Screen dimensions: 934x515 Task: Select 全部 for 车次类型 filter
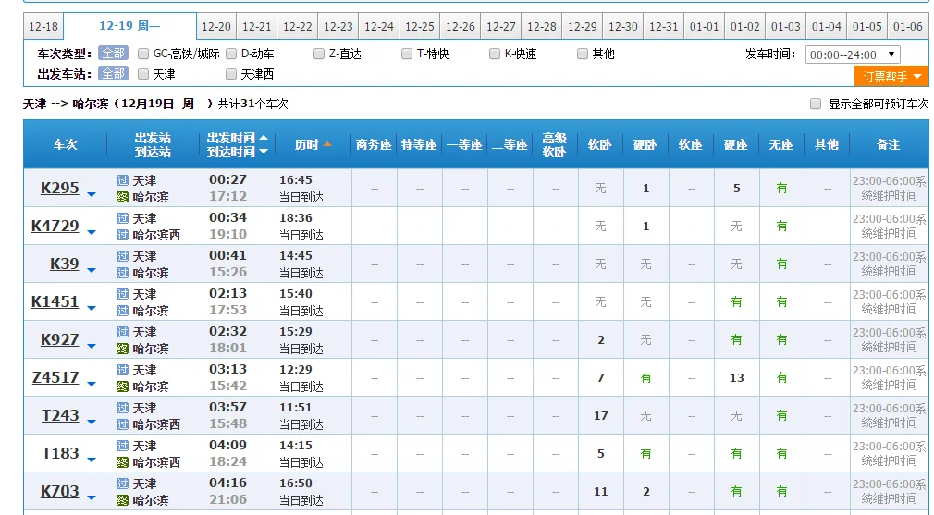point(113,54)
